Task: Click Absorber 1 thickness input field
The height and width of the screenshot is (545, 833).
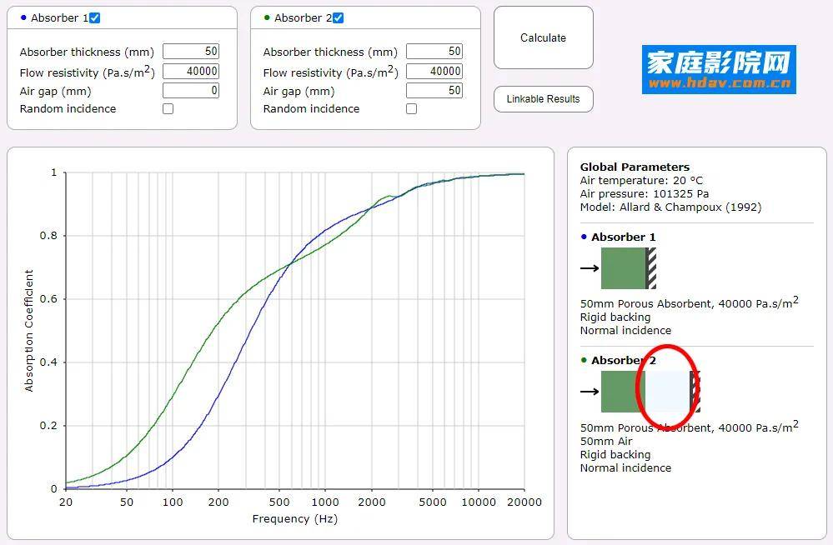Action: (x=191, y=52)
